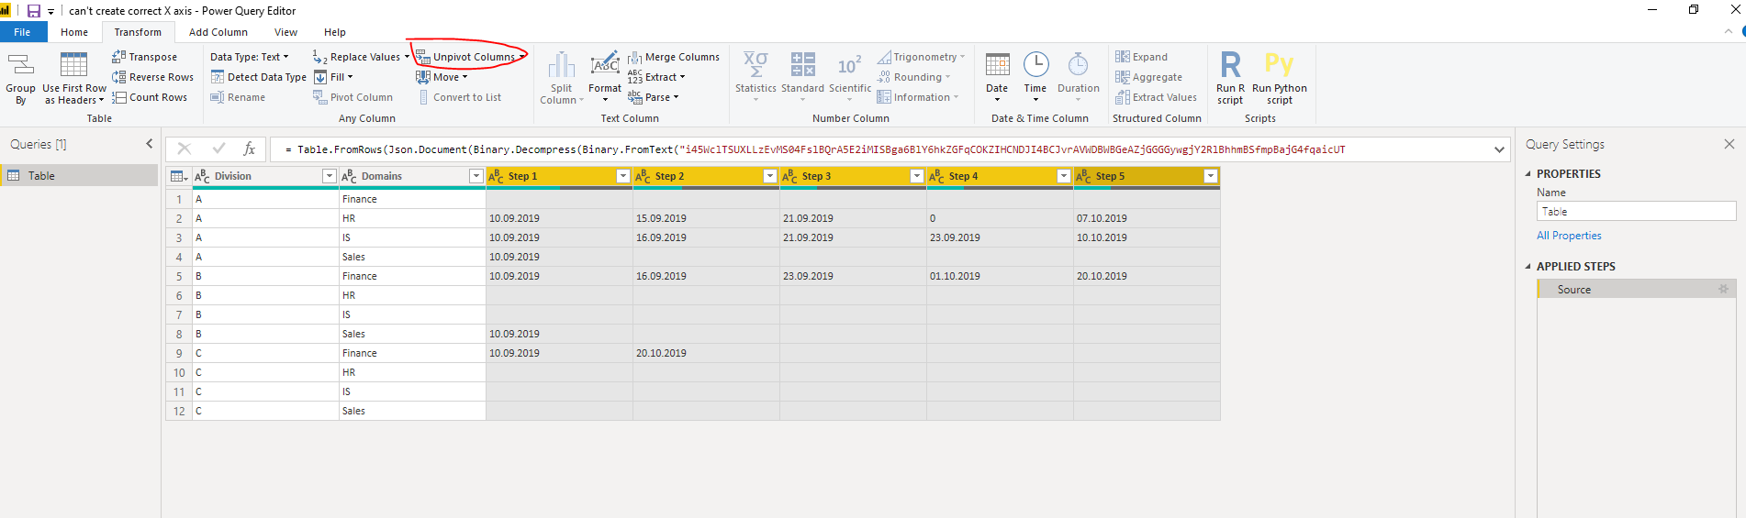Select the Table query

coord(79,175)
